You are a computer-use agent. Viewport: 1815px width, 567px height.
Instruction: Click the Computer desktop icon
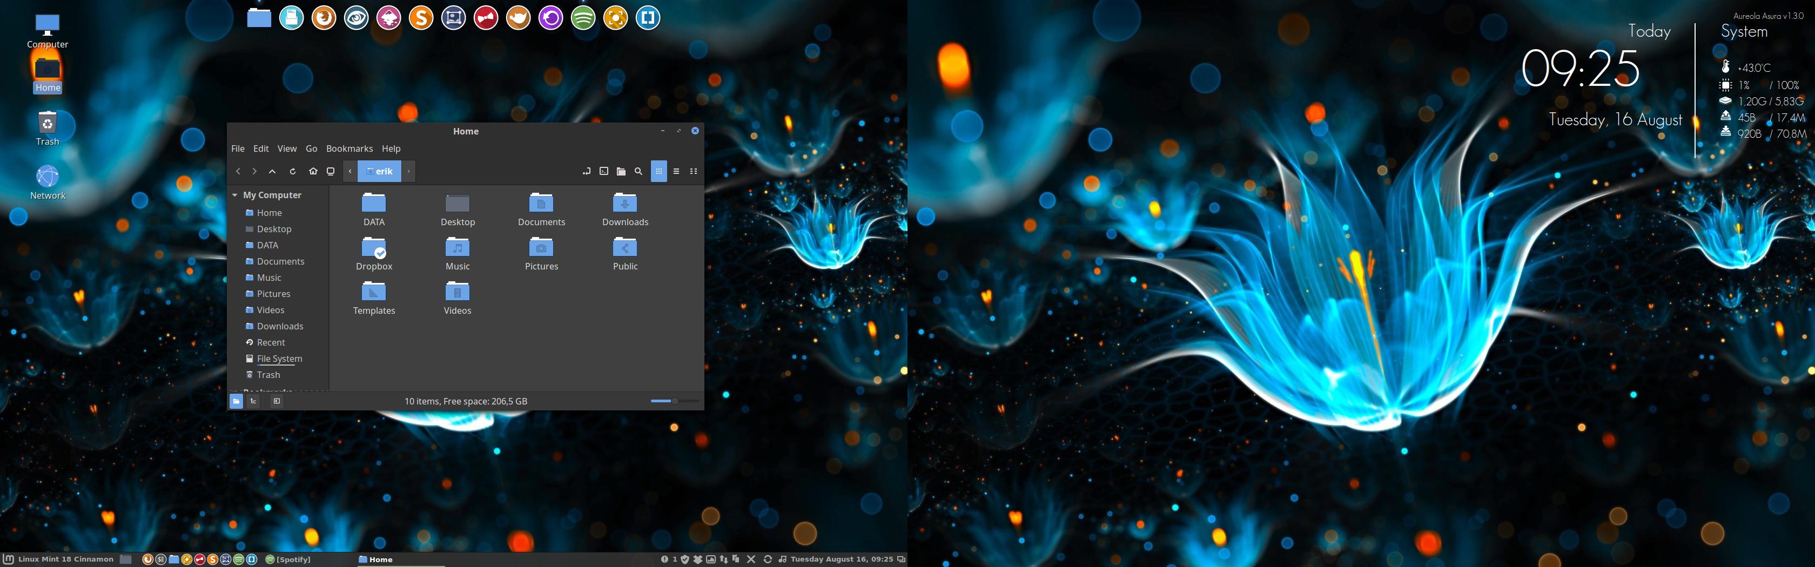click(x=47, y=32)
